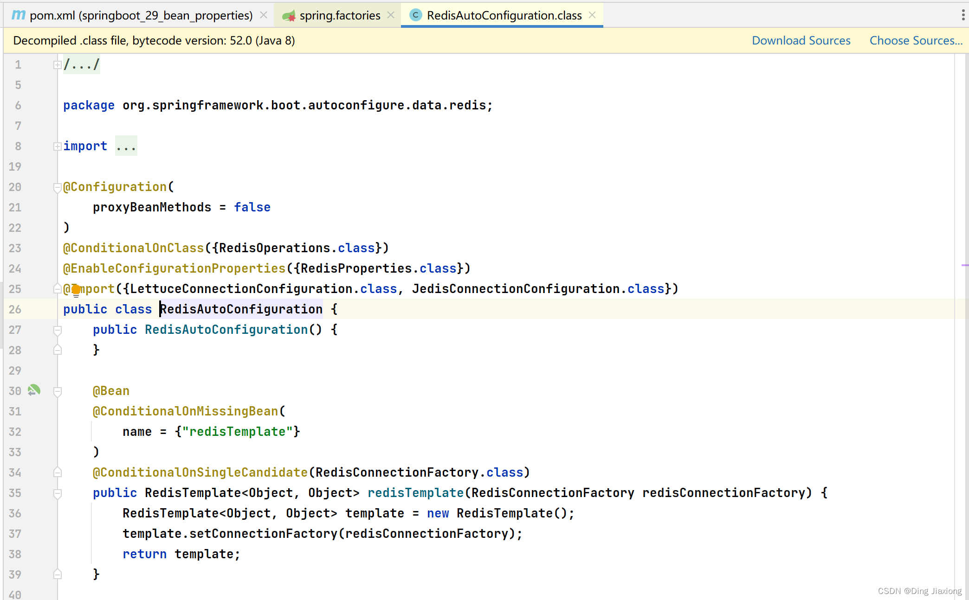This screenshot has width=969, height=600.
Task: Collapse the fold marker on line 34
Action: click(x=57, y=472)
